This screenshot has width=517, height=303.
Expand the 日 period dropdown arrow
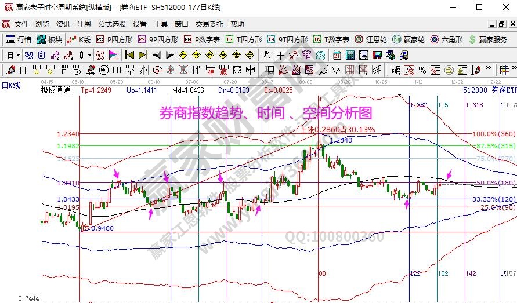[19, 55]
